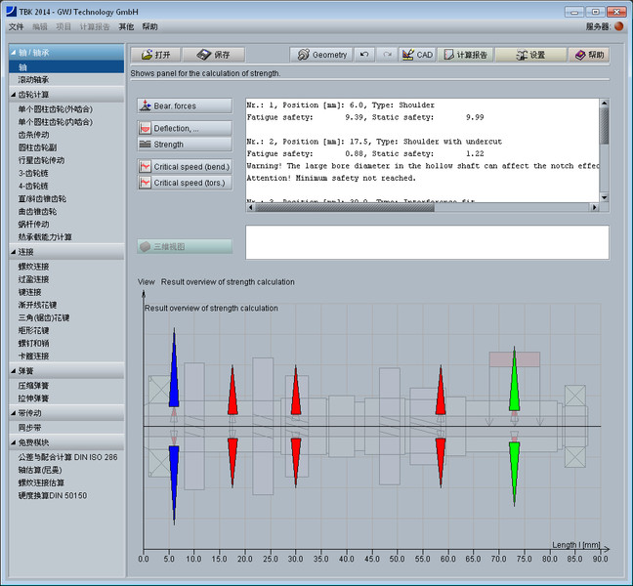
Task: Open the 文件 menu
Action: (x=16, y=27)
